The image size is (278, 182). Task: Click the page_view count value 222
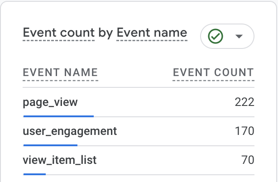coord(244,102)
